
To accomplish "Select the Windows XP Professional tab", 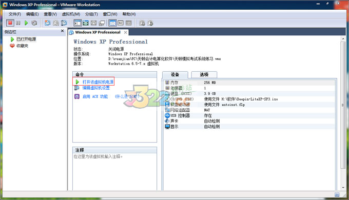I will [x=98, y=32].
